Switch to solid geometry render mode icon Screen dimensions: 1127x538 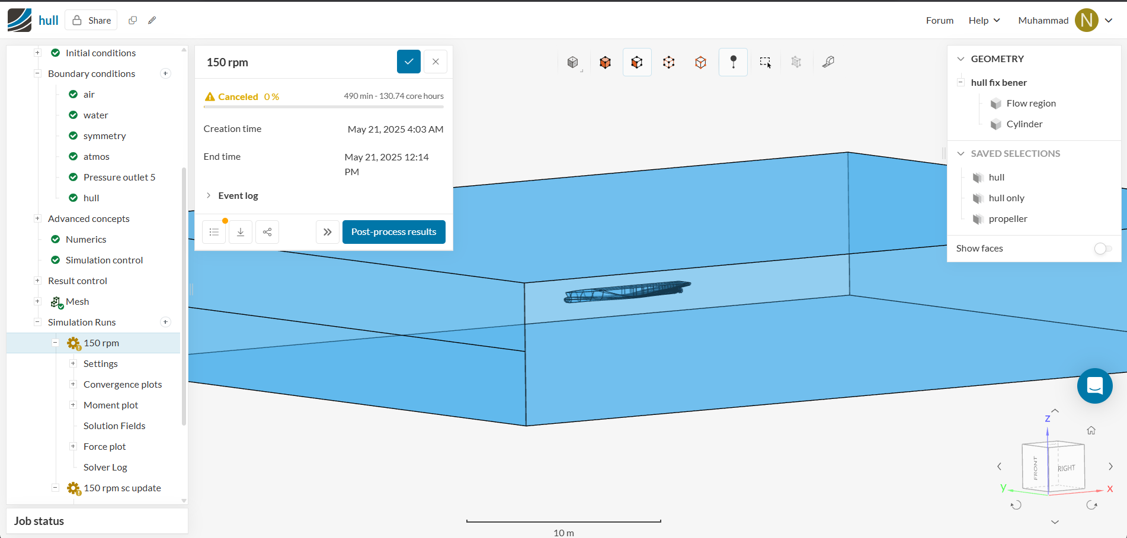click(605, 62)
